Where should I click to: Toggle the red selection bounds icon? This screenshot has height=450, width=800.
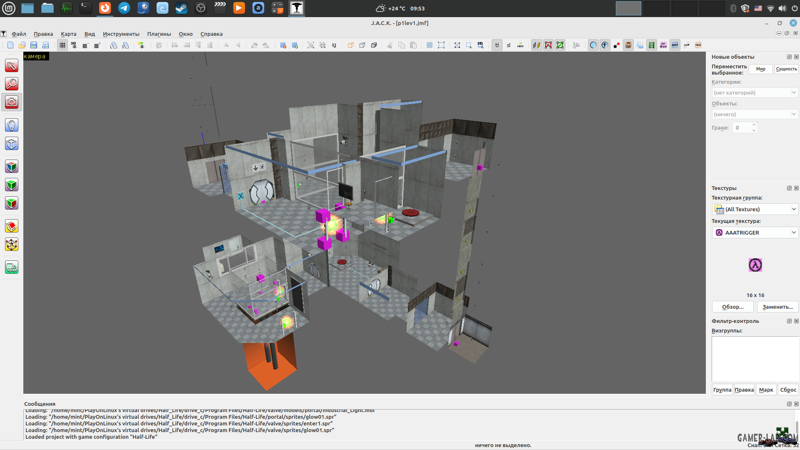[548, 45]
